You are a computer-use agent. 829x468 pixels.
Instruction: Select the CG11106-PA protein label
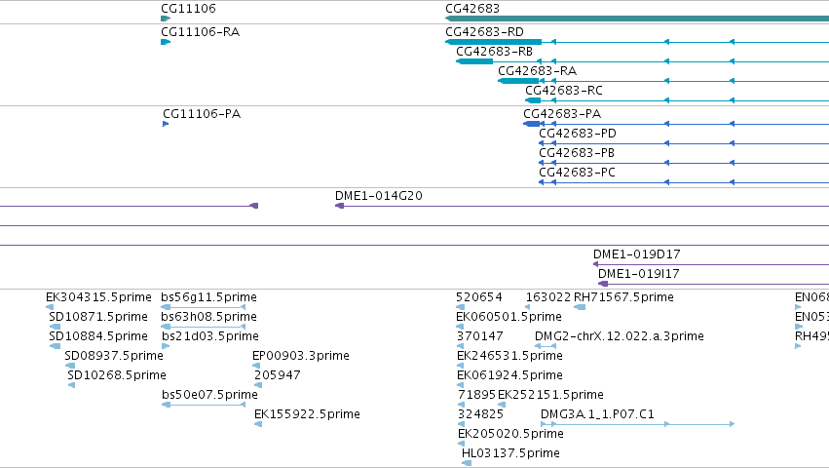pos(202,114)
